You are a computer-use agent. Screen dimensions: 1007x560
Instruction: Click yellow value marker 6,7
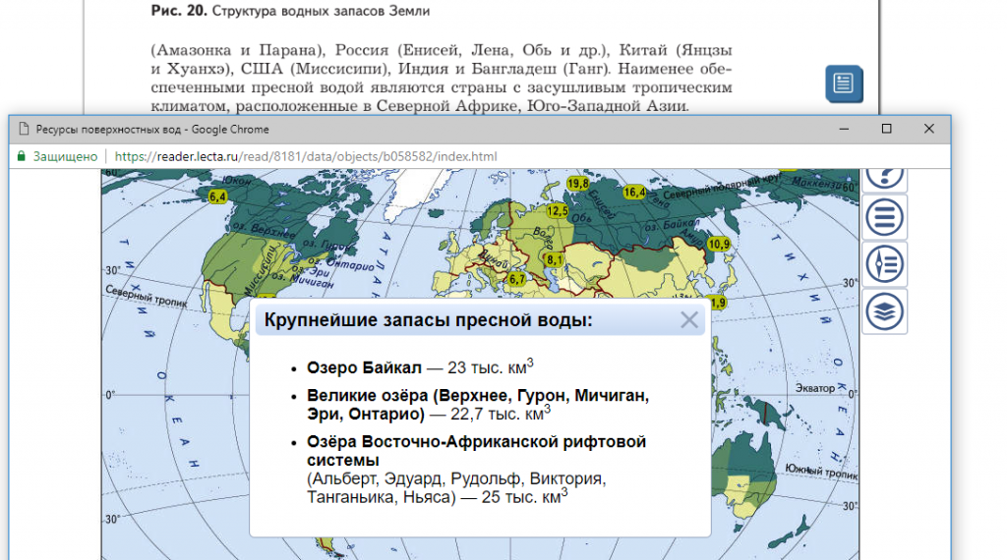(517, 279)
